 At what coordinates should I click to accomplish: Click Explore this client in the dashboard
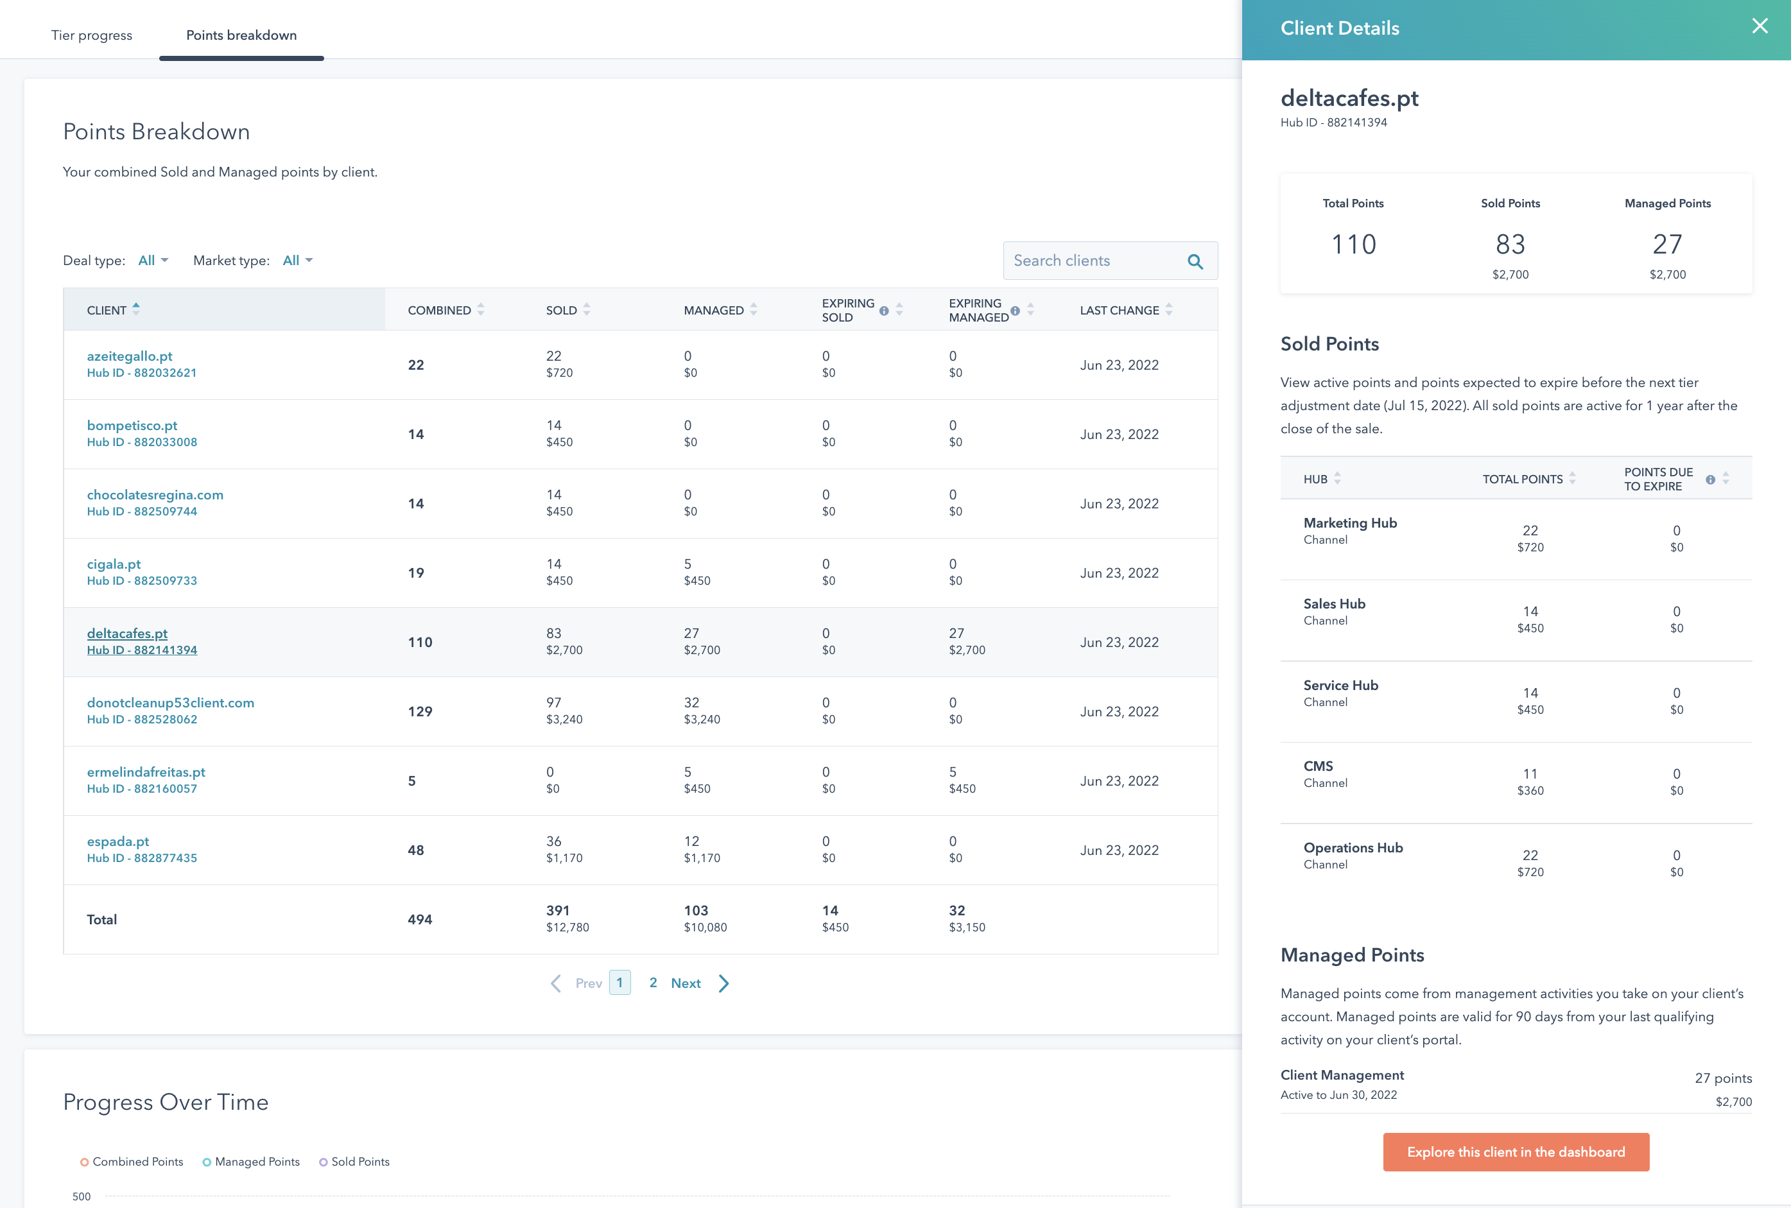pos(1515,1152)
